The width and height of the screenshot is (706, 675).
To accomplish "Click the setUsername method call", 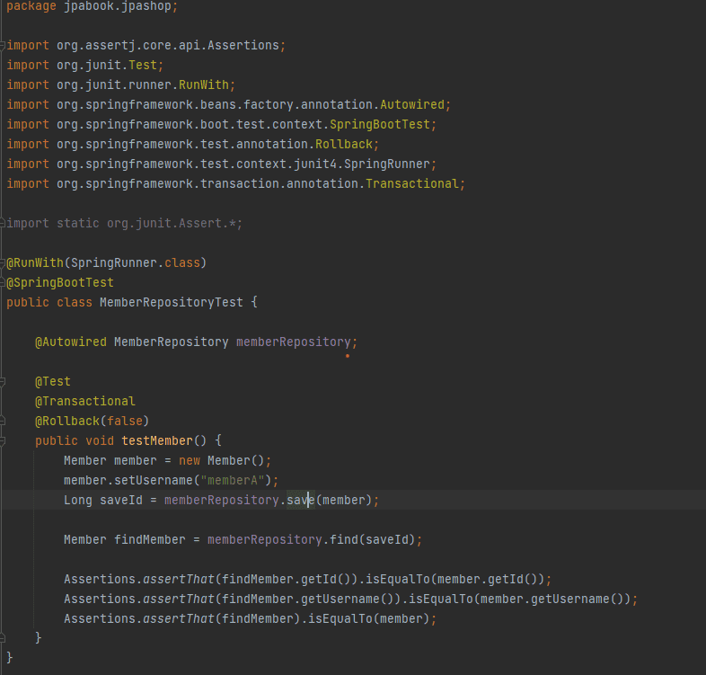I will point(153,481).
